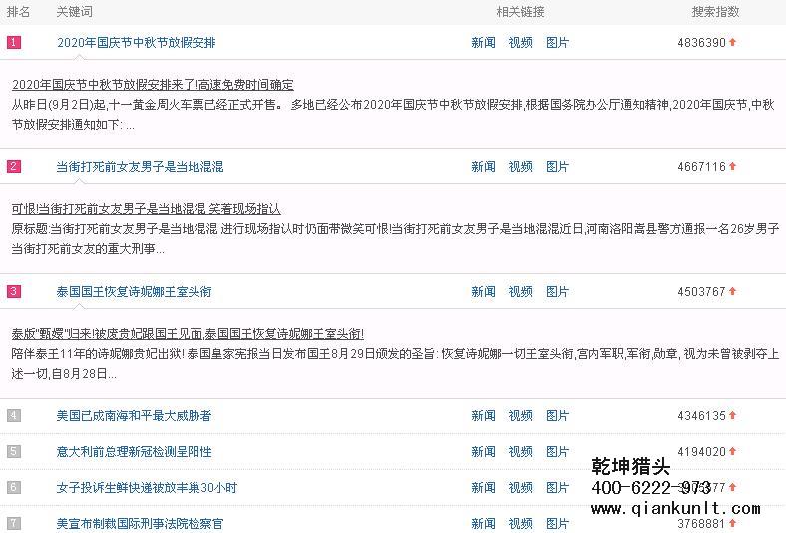Open keyword 2020年国庆节中秋节放假安排

point(136,43)
